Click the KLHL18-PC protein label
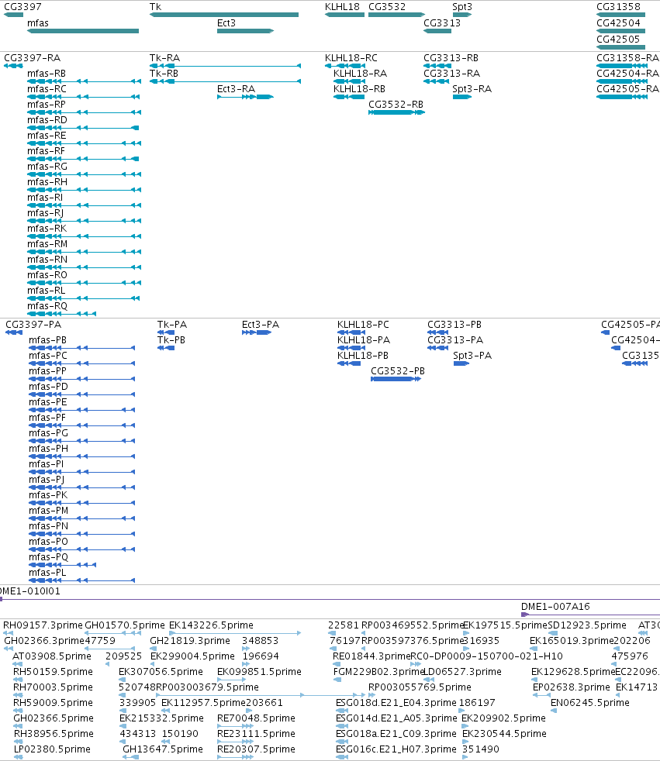This screenshot has height=761, width=660. (363, 324)
